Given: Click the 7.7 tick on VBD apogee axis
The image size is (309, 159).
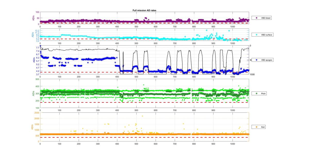Looking at the screenshot, I should [x=38, y=48].
